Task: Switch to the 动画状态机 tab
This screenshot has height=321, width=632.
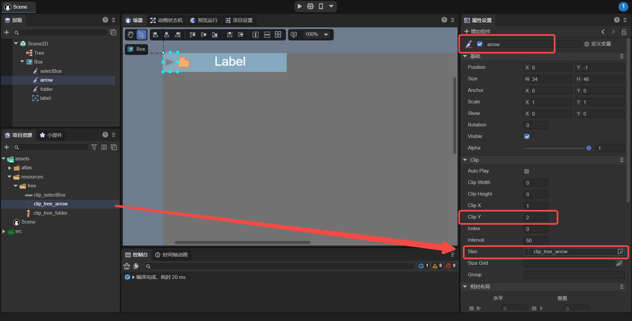Action: [x=167, y=20]
